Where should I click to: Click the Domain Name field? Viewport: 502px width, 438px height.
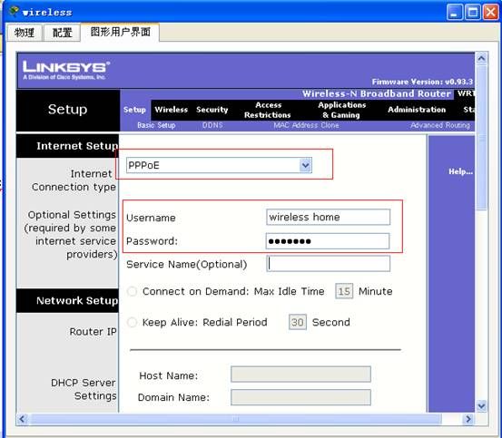[300, 397]
